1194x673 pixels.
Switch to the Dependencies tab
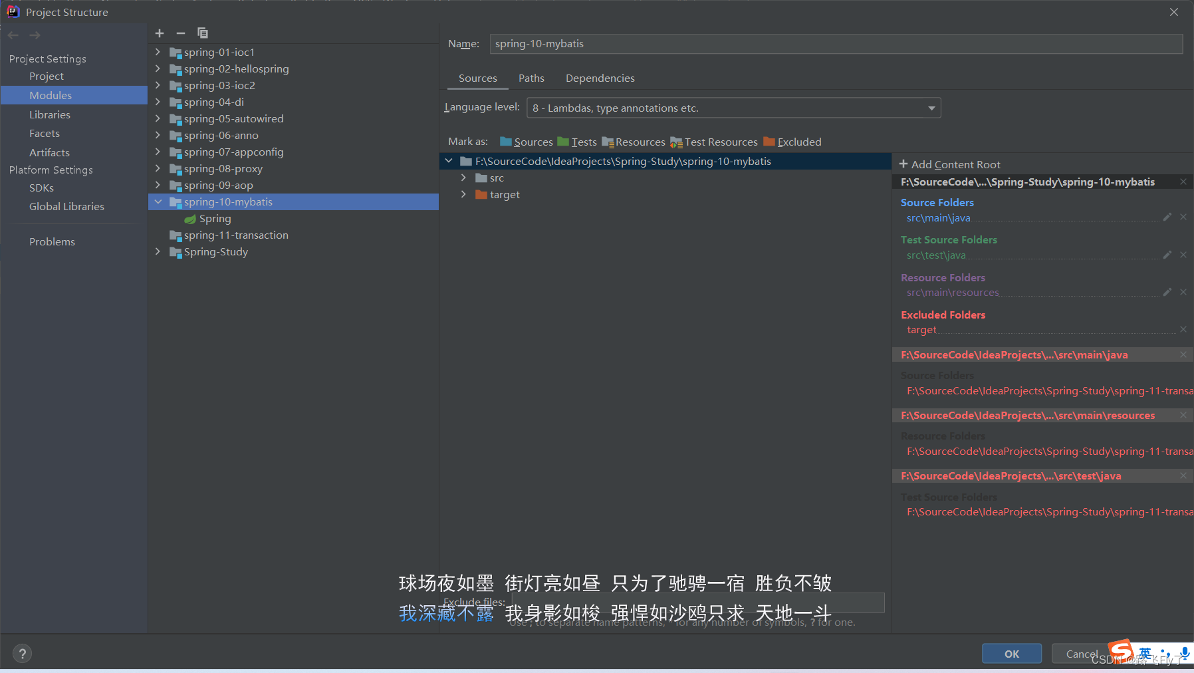(x=600, y=78)
